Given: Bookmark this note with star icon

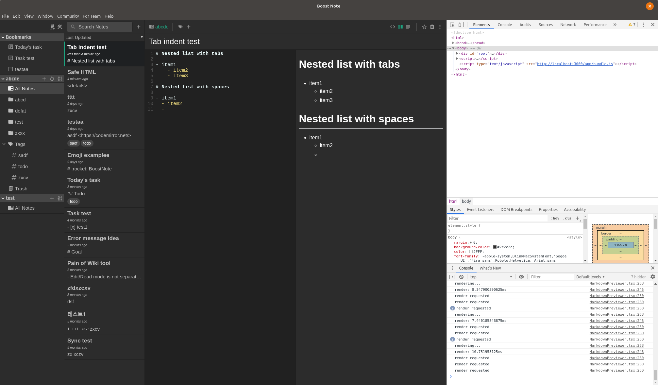Looking at the screenshot, I should pos(424,27).
